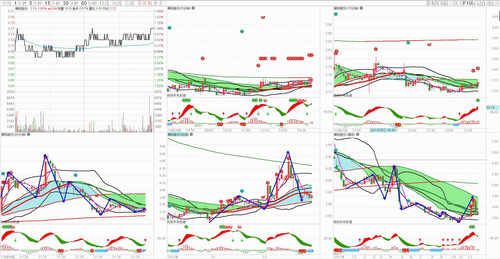Click the 22/12/28/三 09:45 date label
This screenshot has height=259, width=500.
pos(383,130)
